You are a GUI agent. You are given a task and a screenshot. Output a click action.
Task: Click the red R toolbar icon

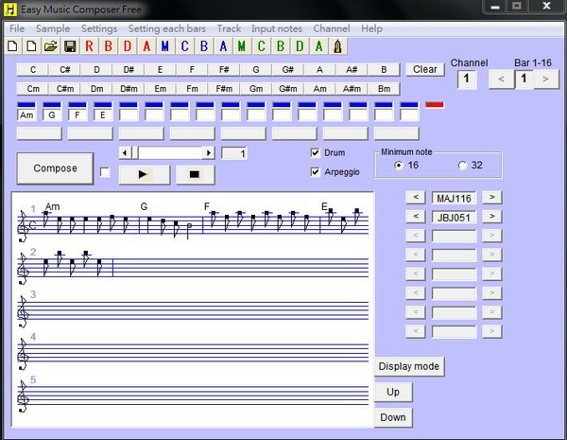89,46
